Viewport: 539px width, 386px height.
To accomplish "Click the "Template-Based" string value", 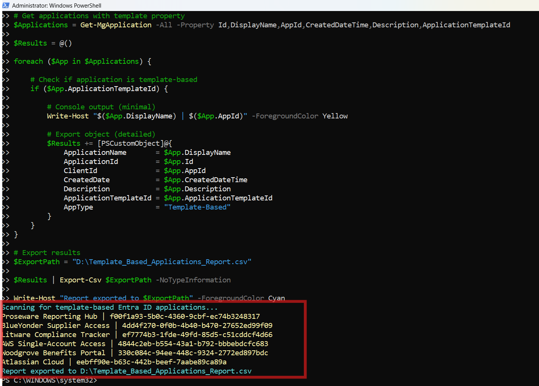I will (x=197, y=207).
